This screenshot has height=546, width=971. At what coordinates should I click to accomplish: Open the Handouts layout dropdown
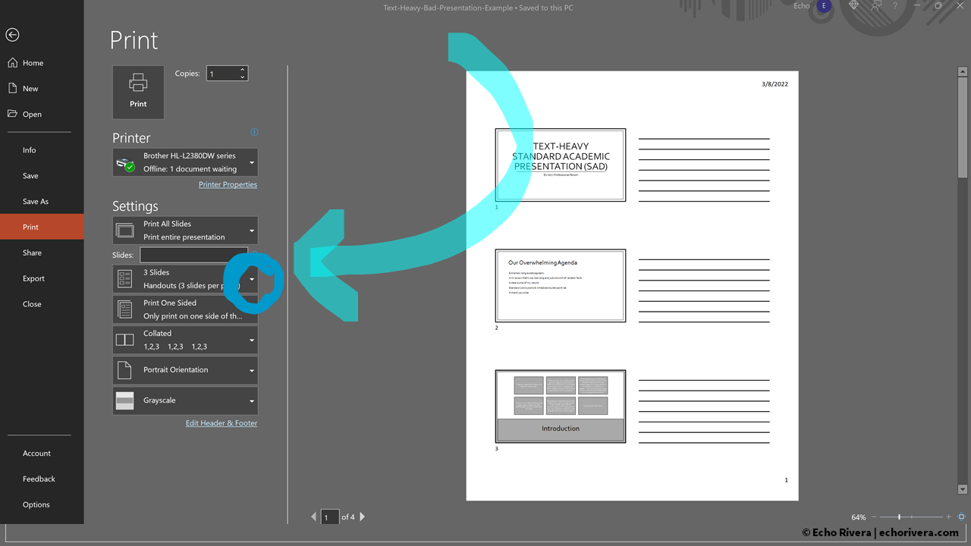tap(252, 279)
